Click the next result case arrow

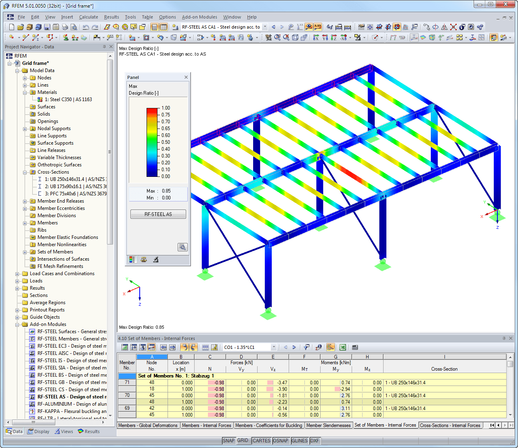pos(282,27)
